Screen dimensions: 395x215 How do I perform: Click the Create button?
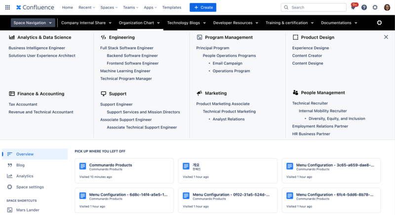tap(203, 7)
